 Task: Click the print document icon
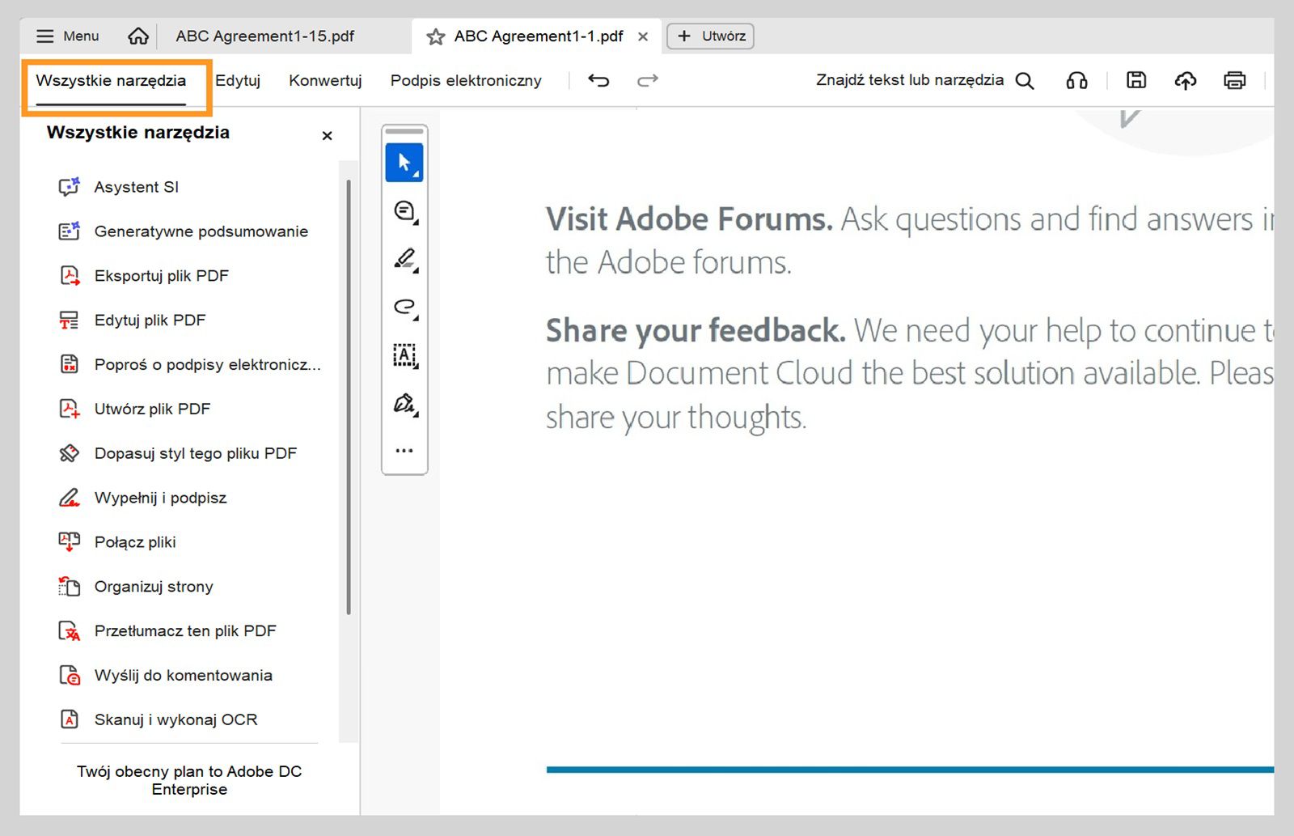coord(1234,80)
